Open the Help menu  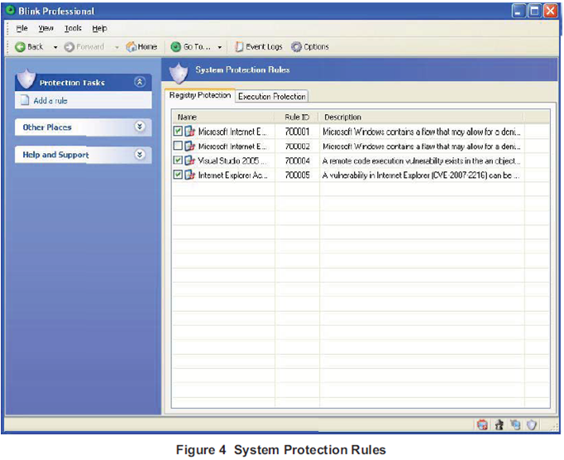point(99,28)
